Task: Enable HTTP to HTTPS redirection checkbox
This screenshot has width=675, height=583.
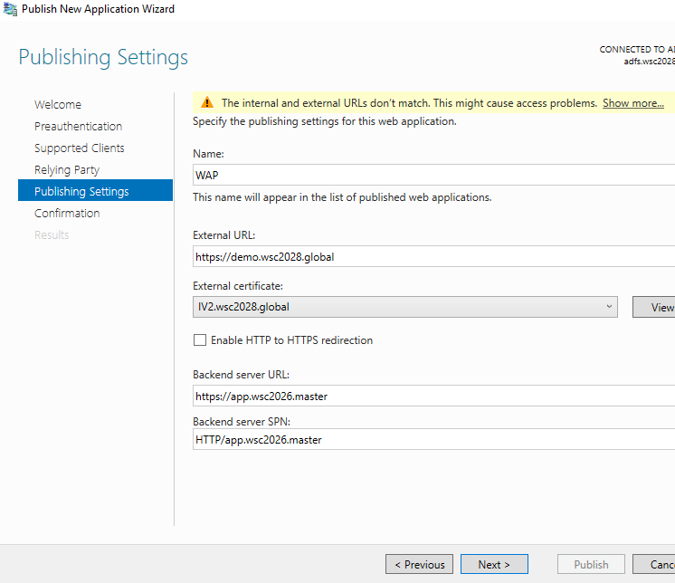Action: (200, 340)
